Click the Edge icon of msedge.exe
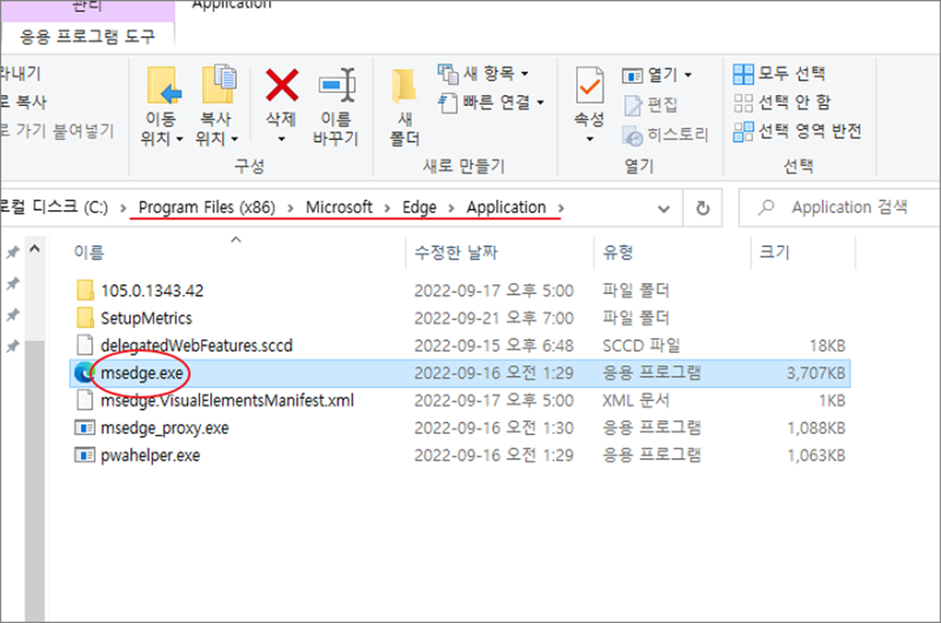This screenshot has width=941, height=623. (x=83, y=373)
